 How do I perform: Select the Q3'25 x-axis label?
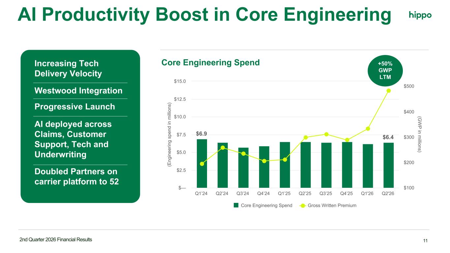(326, 193)
